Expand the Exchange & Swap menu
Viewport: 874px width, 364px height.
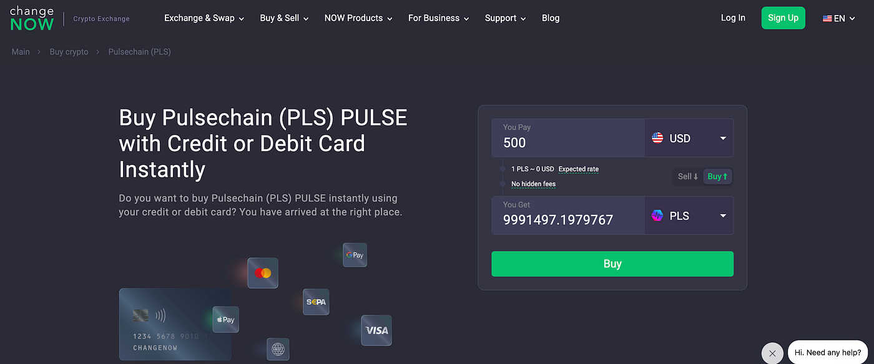click(204, 18)
